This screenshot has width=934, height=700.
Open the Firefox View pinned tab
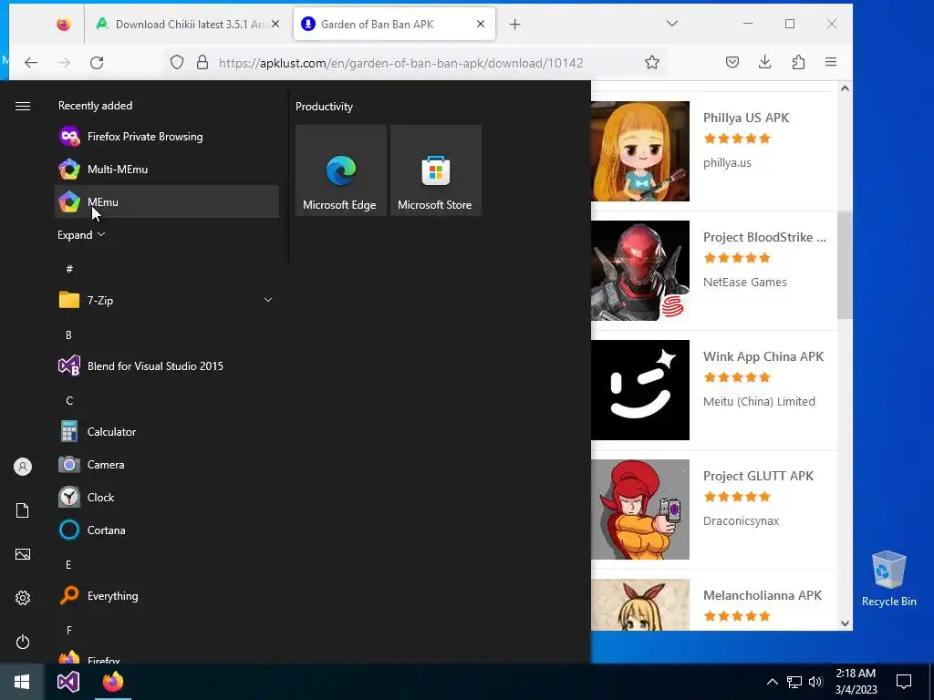point(63,24)
